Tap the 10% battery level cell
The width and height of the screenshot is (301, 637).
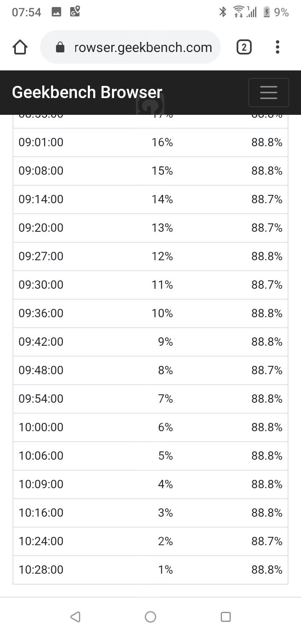[162, 313]
